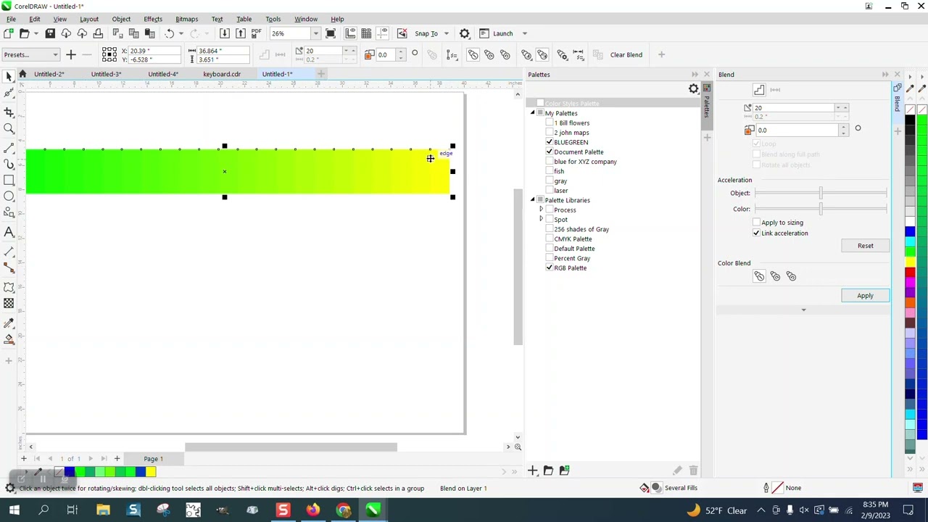928x522 pixels.
Task: Enable the CMYK Palette checkbox
Action: click(550, 239)
